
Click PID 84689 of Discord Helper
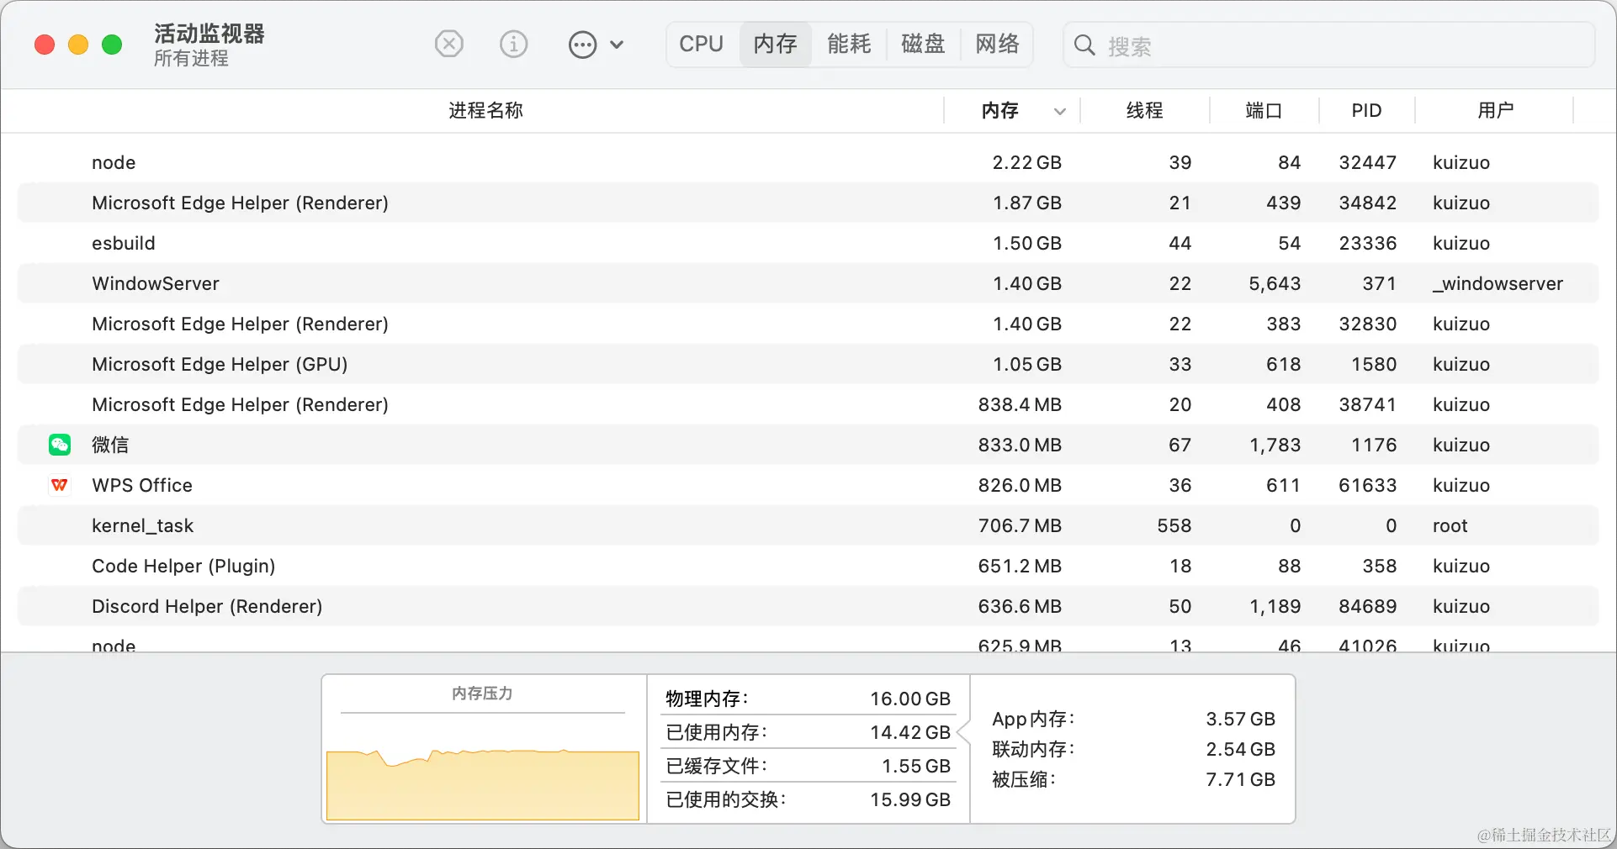pos(1367,606)
